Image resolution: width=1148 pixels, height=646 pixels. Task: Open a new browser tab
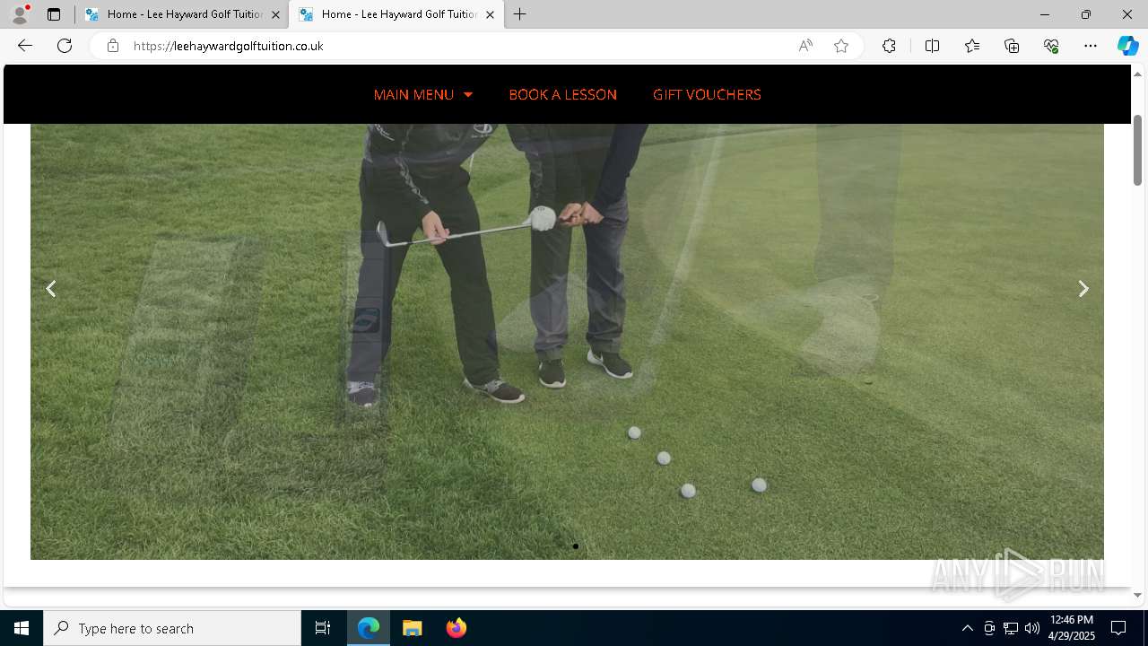point(520,14)
